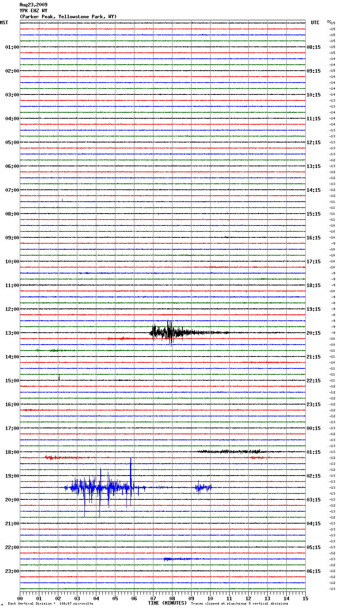This screenshot has height=609, width=337.
Task: Click the date header 'Aug23,2009'
Action: [33, 5]
